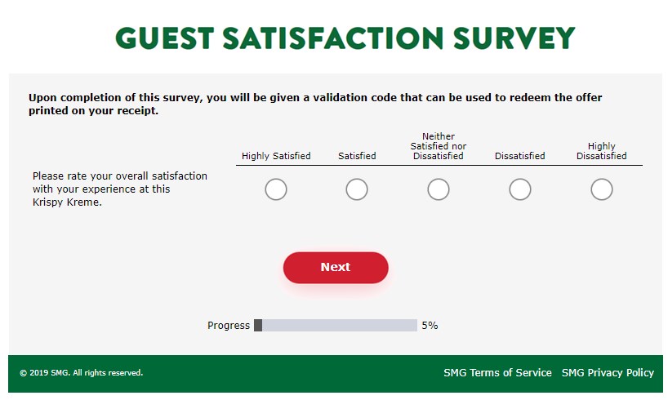Click the Highly Dissatisfied column label
The image size is (668, 400).
point(602,151)
